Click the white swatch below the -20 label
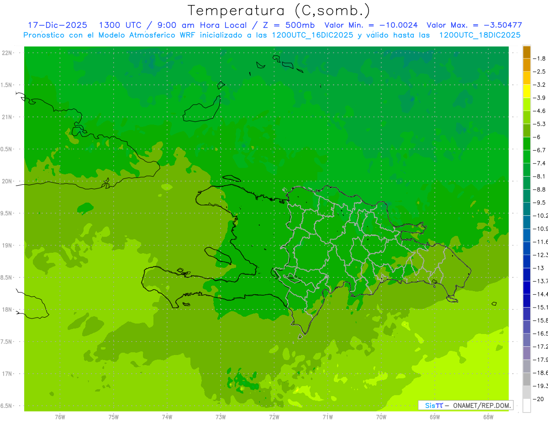Image resolution: width=548 pixels, height=423 pixels. [x=527, y=406]
